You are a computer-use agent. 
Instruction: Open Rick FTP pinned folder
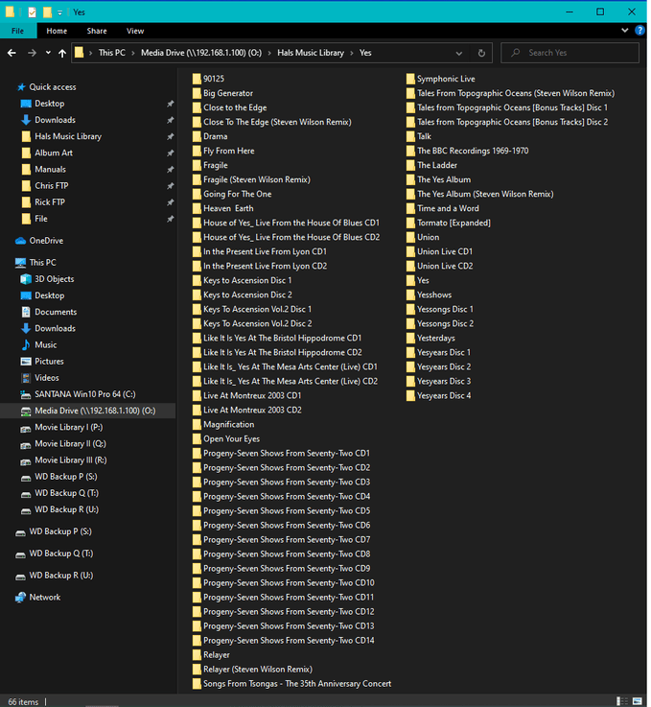click(x=50, y=202)
